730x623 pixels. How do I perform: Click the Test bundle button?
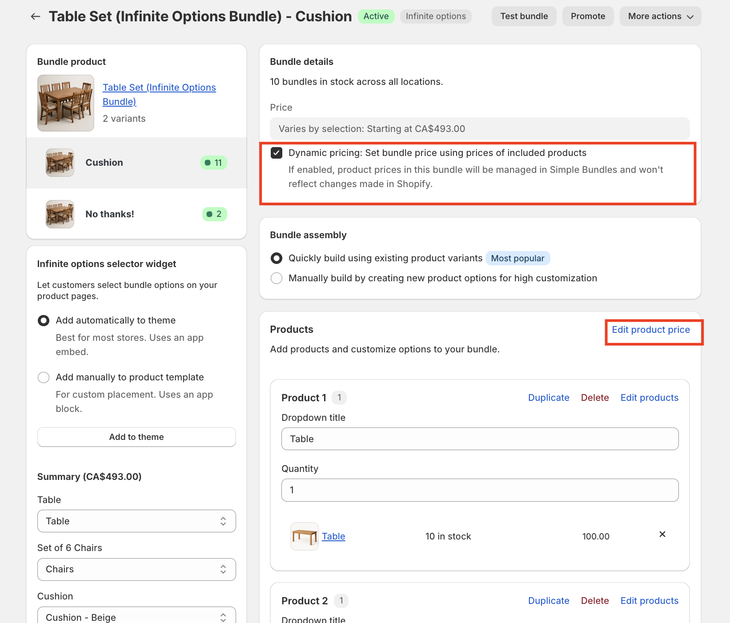point(524,16)
